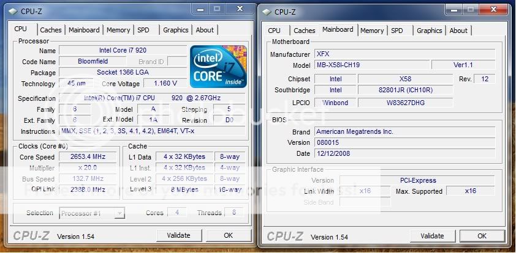Click the Intel Core i7 inside logo
This screenshot has width=516, height=253.
coord(219,66)
